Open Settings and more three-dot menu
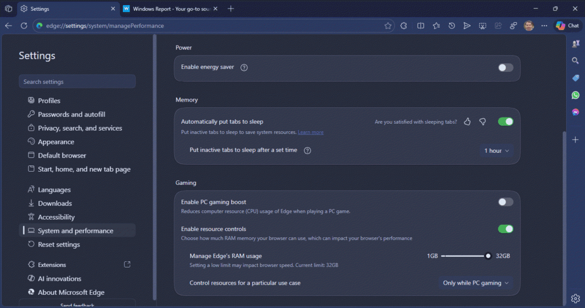 click(x=544, y=26)
